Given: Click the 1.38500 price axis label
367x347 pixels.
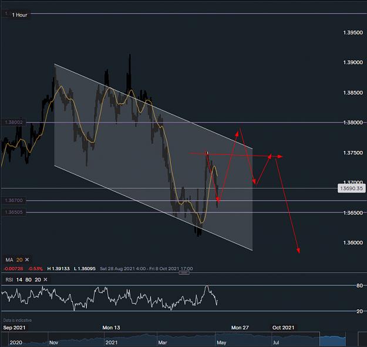Looking at the screenshot, I should pos(353,93).
